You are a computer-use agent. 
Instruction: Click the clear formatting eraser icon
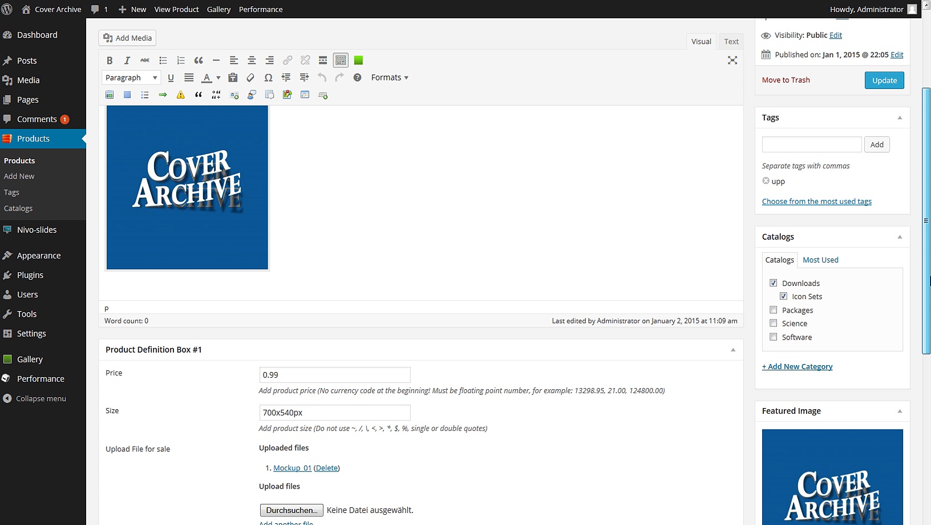coord(250,78)
